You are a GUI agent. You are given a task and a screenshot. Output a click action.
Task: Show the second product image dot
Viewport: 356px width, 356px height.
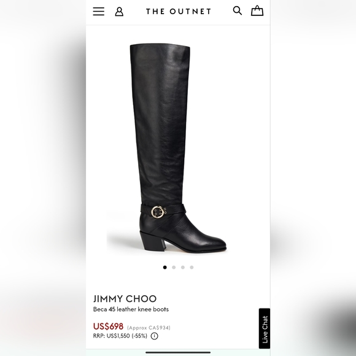[174, 267]
